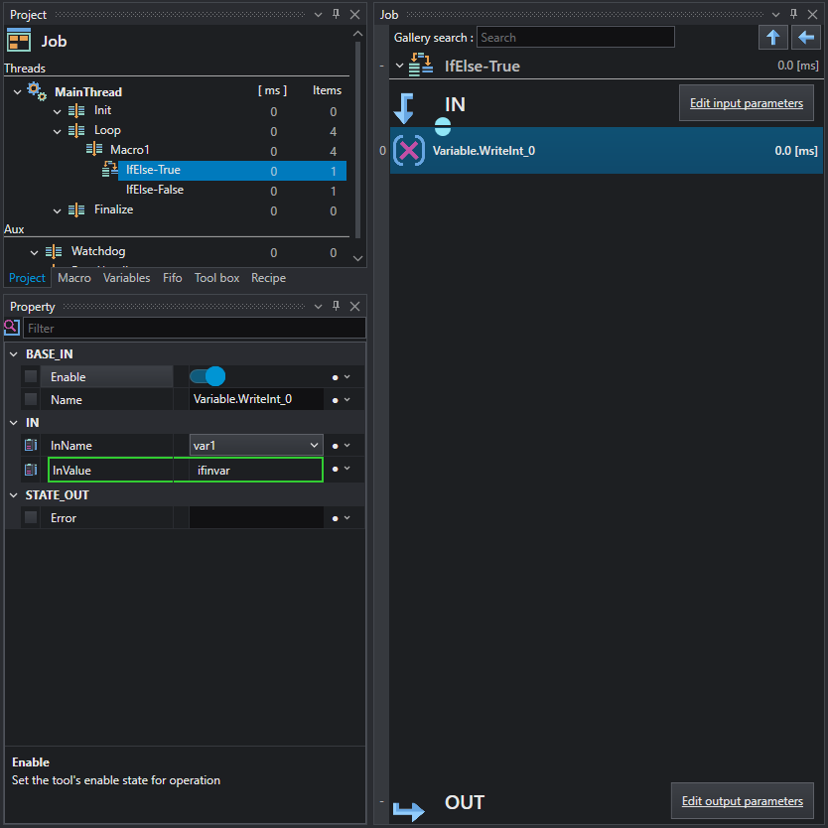Toggle the Enable switch off
Screen dimensions: 828x828
(207, 376)
